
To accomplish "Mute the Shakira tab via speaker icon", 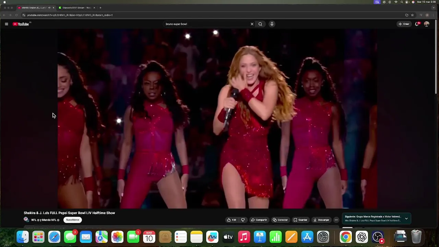I will tap(49, 8).
